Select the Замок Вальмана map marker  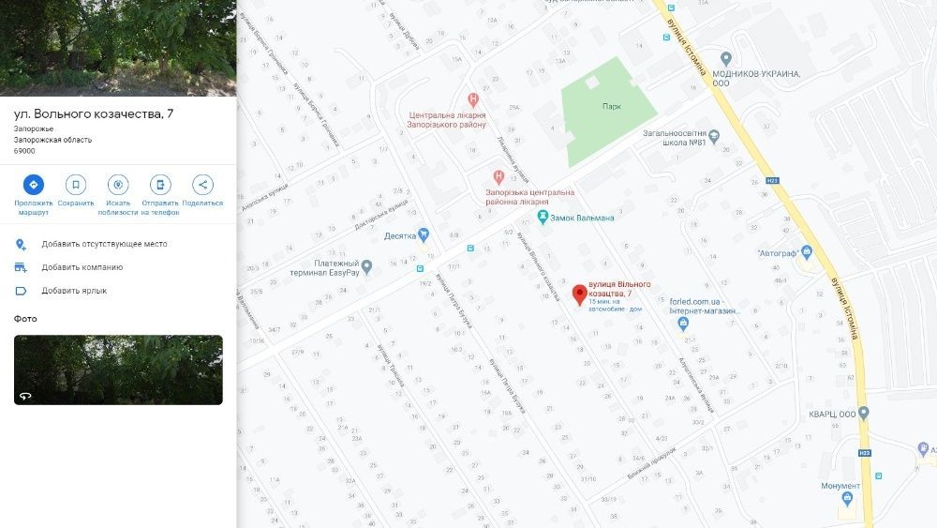tap(543, 217)
